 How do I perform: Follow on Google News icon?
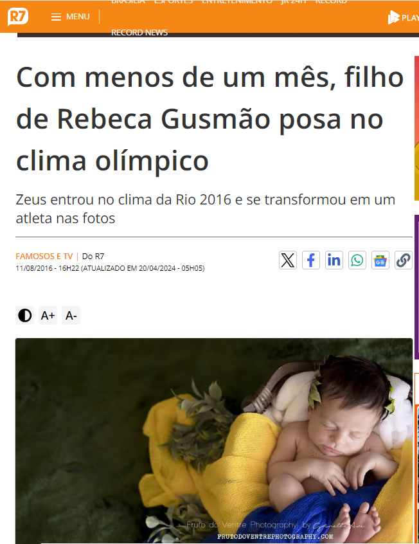click(x=380, y=260)
